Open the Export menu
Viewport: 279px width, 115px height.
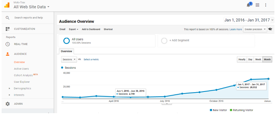point(73,29)
